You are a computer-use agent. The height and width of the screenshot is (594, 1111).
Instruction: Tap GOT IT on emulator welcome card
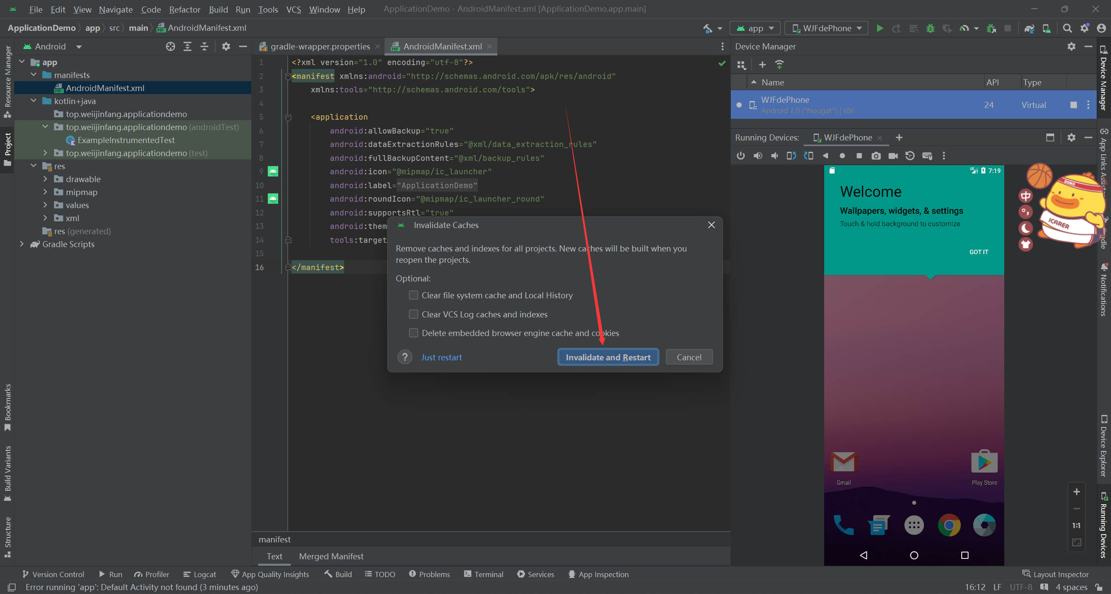[979, 252]
